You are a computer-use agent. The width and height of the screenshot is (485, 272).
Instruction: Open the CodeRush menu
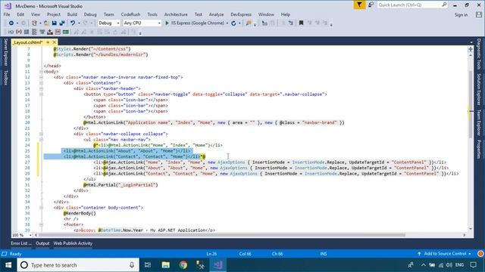coord(130,14)
